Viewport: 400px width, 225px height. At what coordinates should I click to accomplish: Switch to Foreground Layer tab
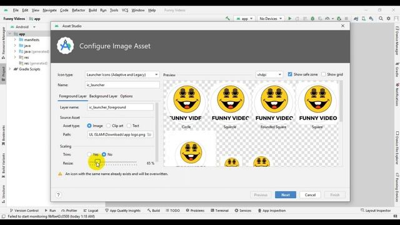72,96
